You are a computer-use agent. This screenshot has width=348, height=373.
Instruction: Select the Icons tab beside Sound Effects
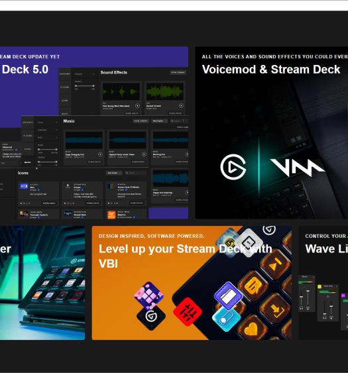65,101
